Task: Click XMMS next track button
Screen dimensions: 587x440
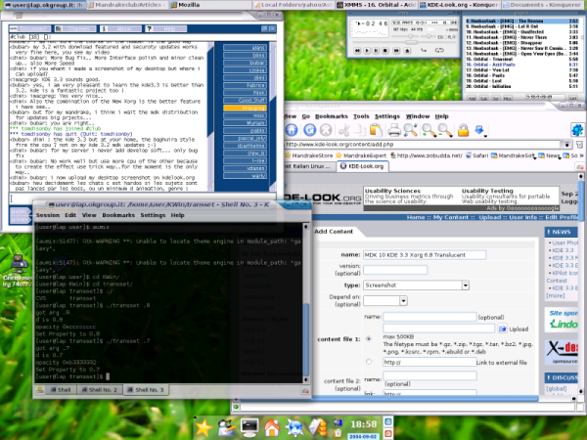Action: click(396, 51)
